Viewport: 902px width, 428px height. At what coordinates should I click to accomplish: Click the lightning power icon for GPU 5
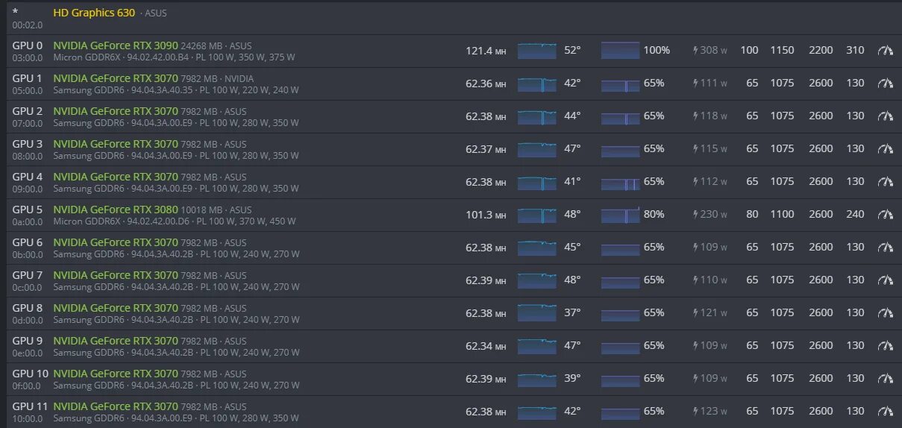(696, 215)
